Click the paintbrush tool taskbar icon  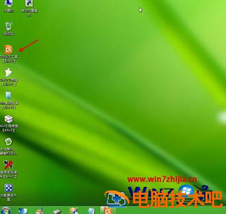(x=40, y=210)
